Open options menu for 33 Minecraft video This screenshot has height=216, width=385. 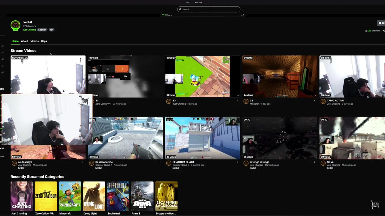(315, 100)
